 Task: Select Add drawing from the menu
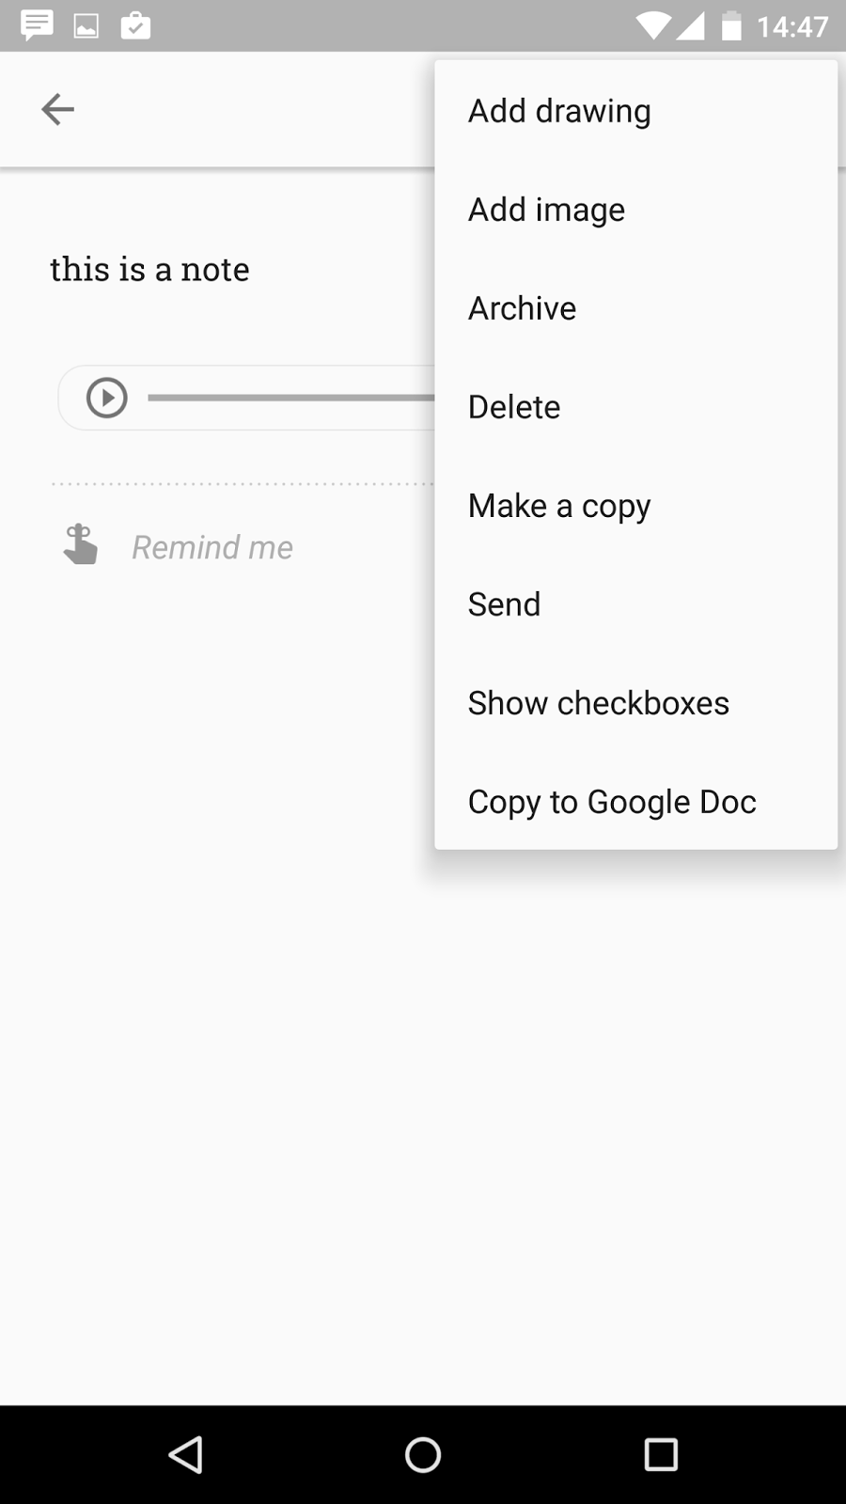pos(559,110)
